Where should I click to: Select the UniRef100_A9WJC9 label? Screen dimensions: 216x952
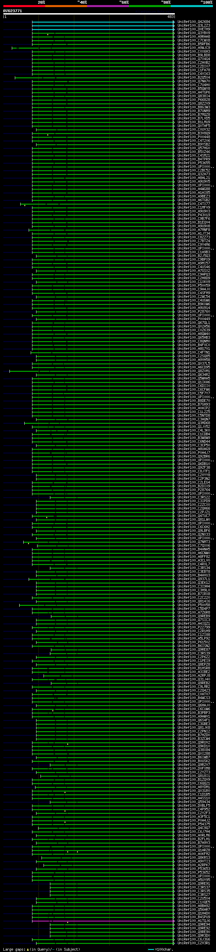tap(194, 48)
